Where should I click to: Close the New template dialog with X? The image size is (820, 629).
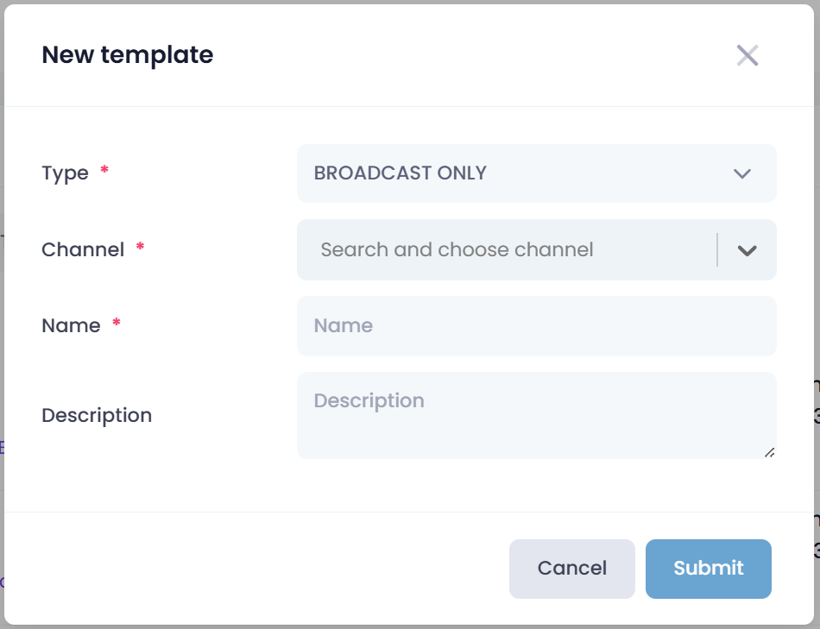click(747, 55)
